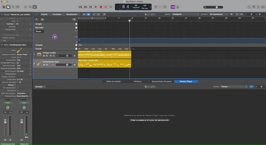Viewport: 266px width, 145px height.
Task: Show the grid view button in the tracks menu bar
Action: coord(84,14)
